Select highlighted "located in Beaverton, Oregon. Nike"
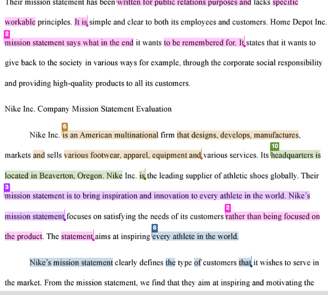This screenshot has width=328, height=295. coord(64,176)
